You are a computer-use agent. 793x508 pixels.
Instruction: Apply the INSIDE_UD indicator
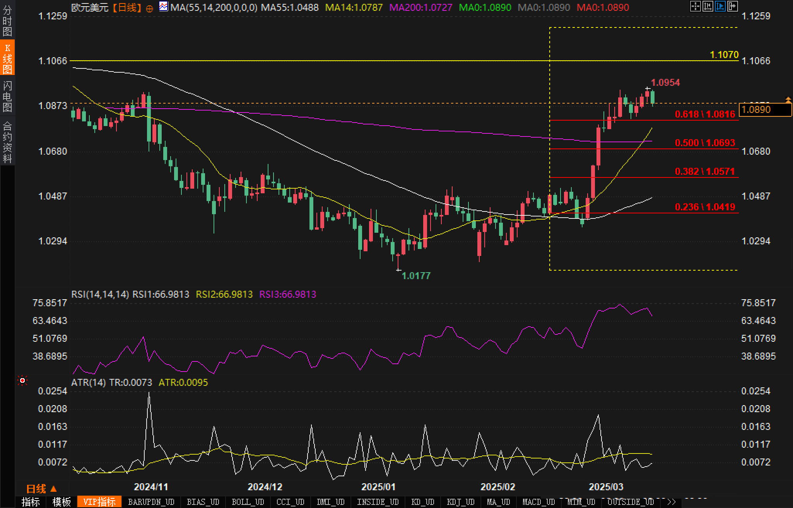coord(378,502)
